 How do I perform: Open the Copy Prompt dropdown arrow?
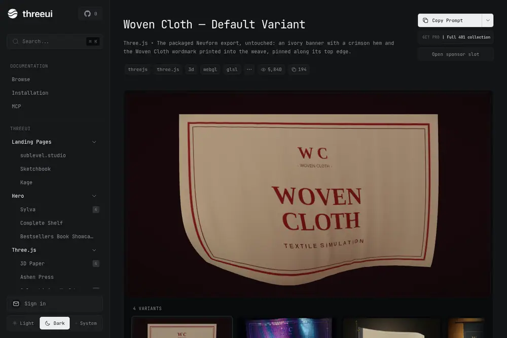[488, 20]
